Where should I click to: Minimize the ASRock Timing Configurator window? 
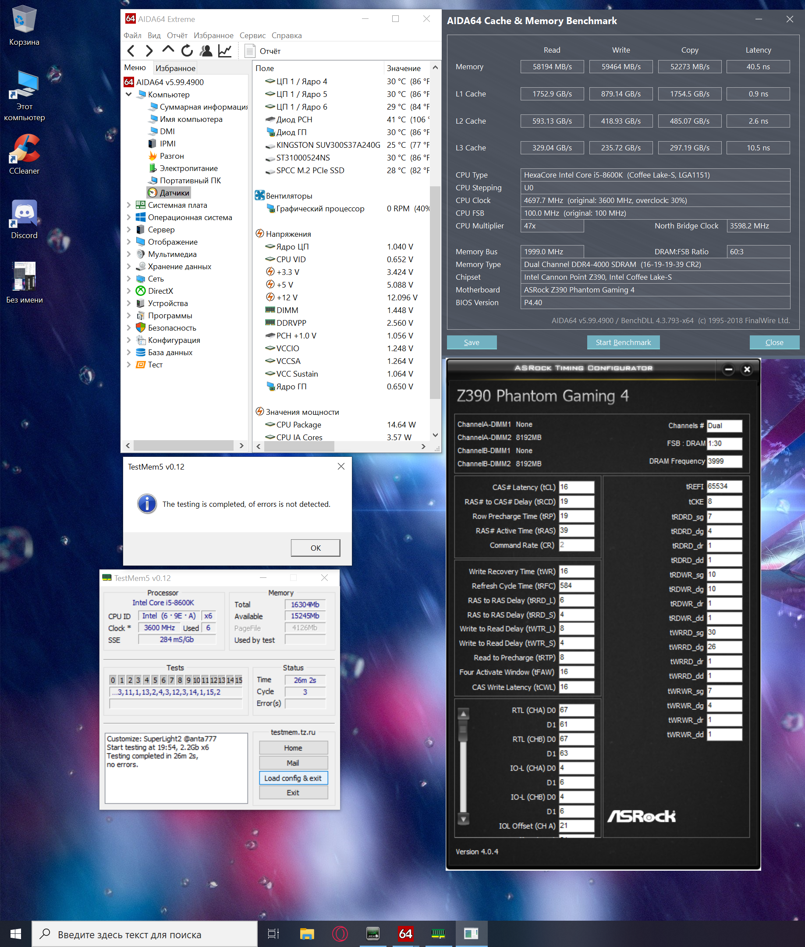(729, 370)
